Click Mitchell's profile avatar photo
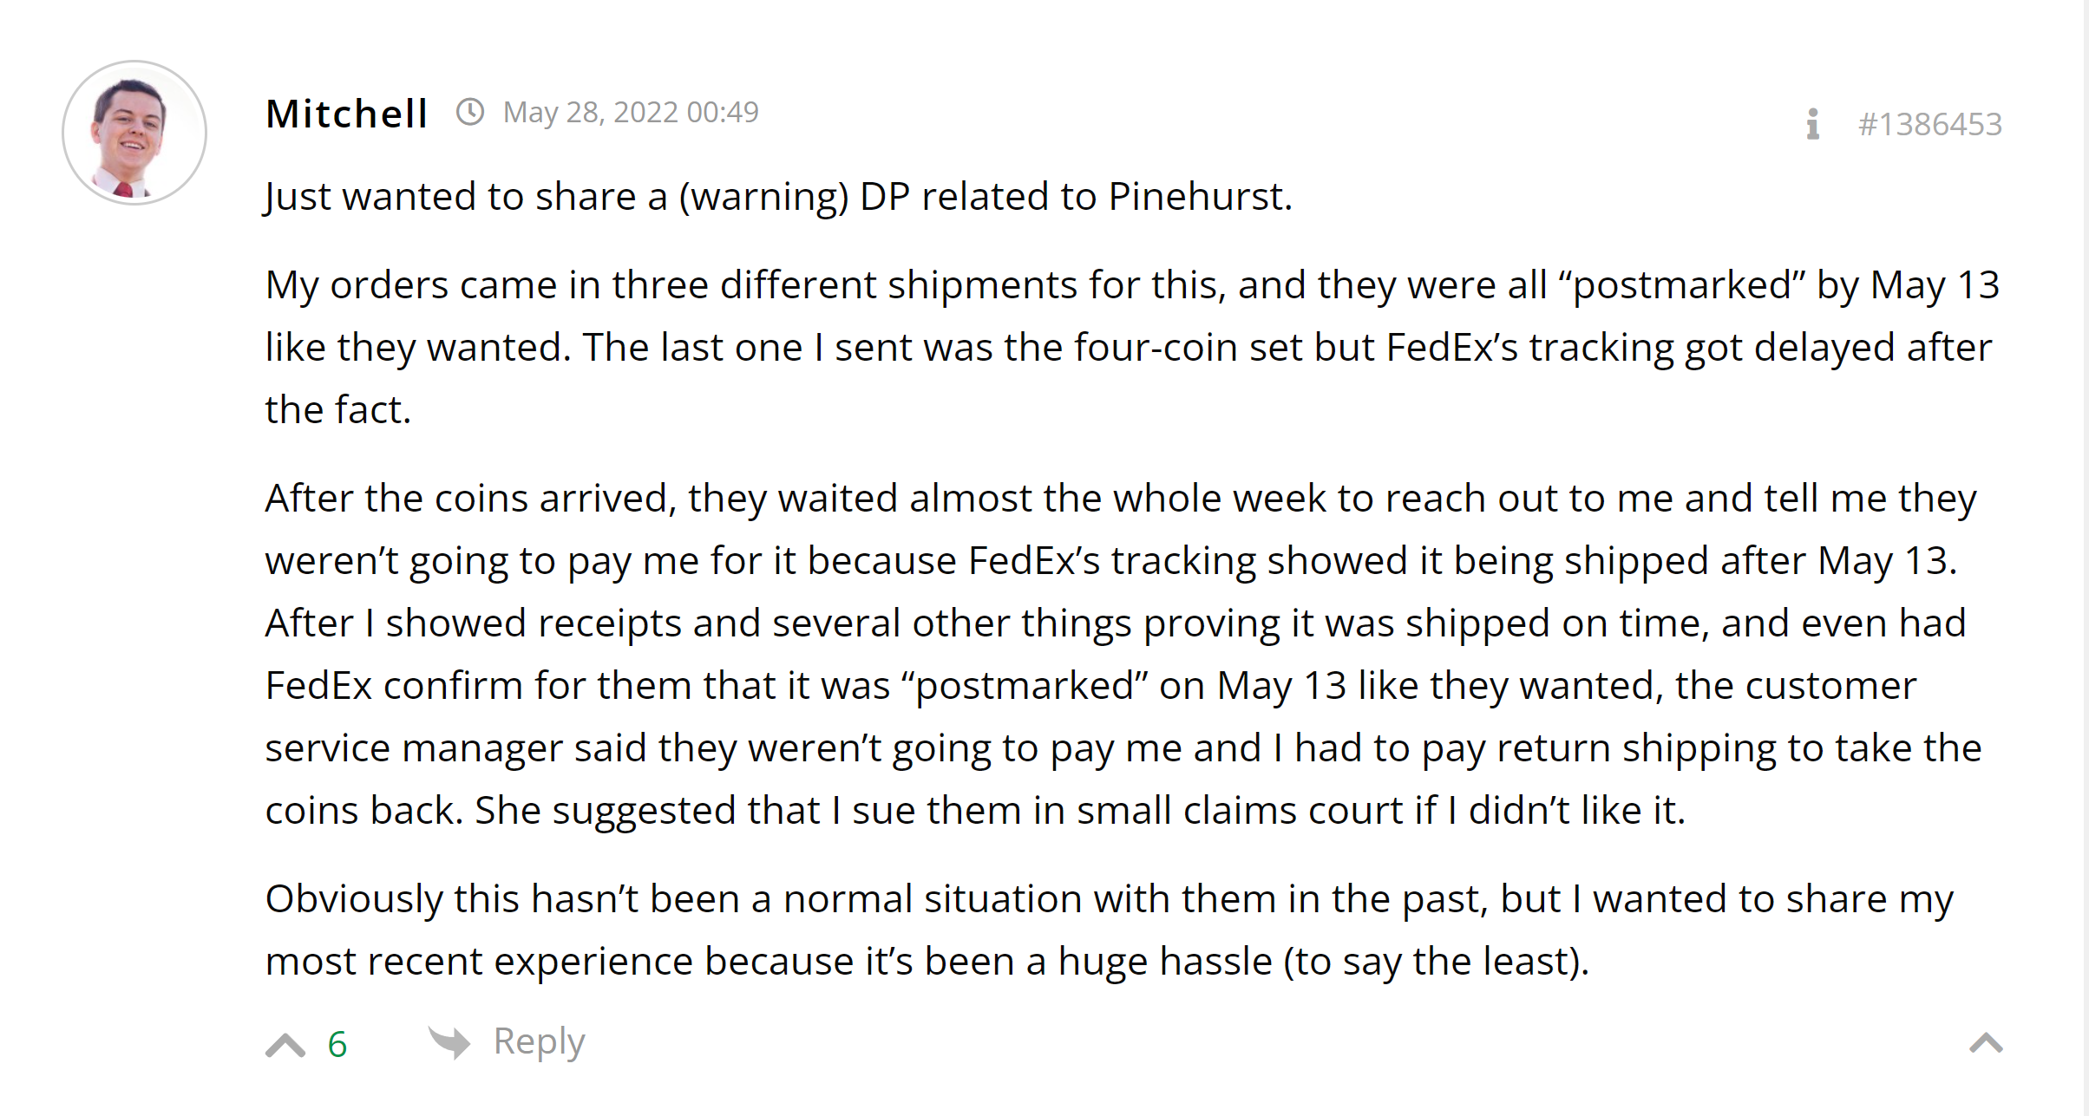Image resolution: width=2089 pixels, height=1116 pixels. pos(134,133)
